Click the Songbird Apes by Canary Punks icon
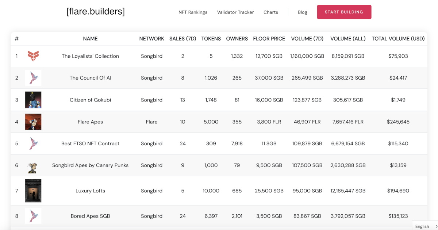 click(x=33, y=165)
